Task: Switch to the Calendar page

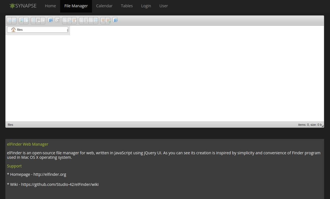Action: [x=104, y=6]
